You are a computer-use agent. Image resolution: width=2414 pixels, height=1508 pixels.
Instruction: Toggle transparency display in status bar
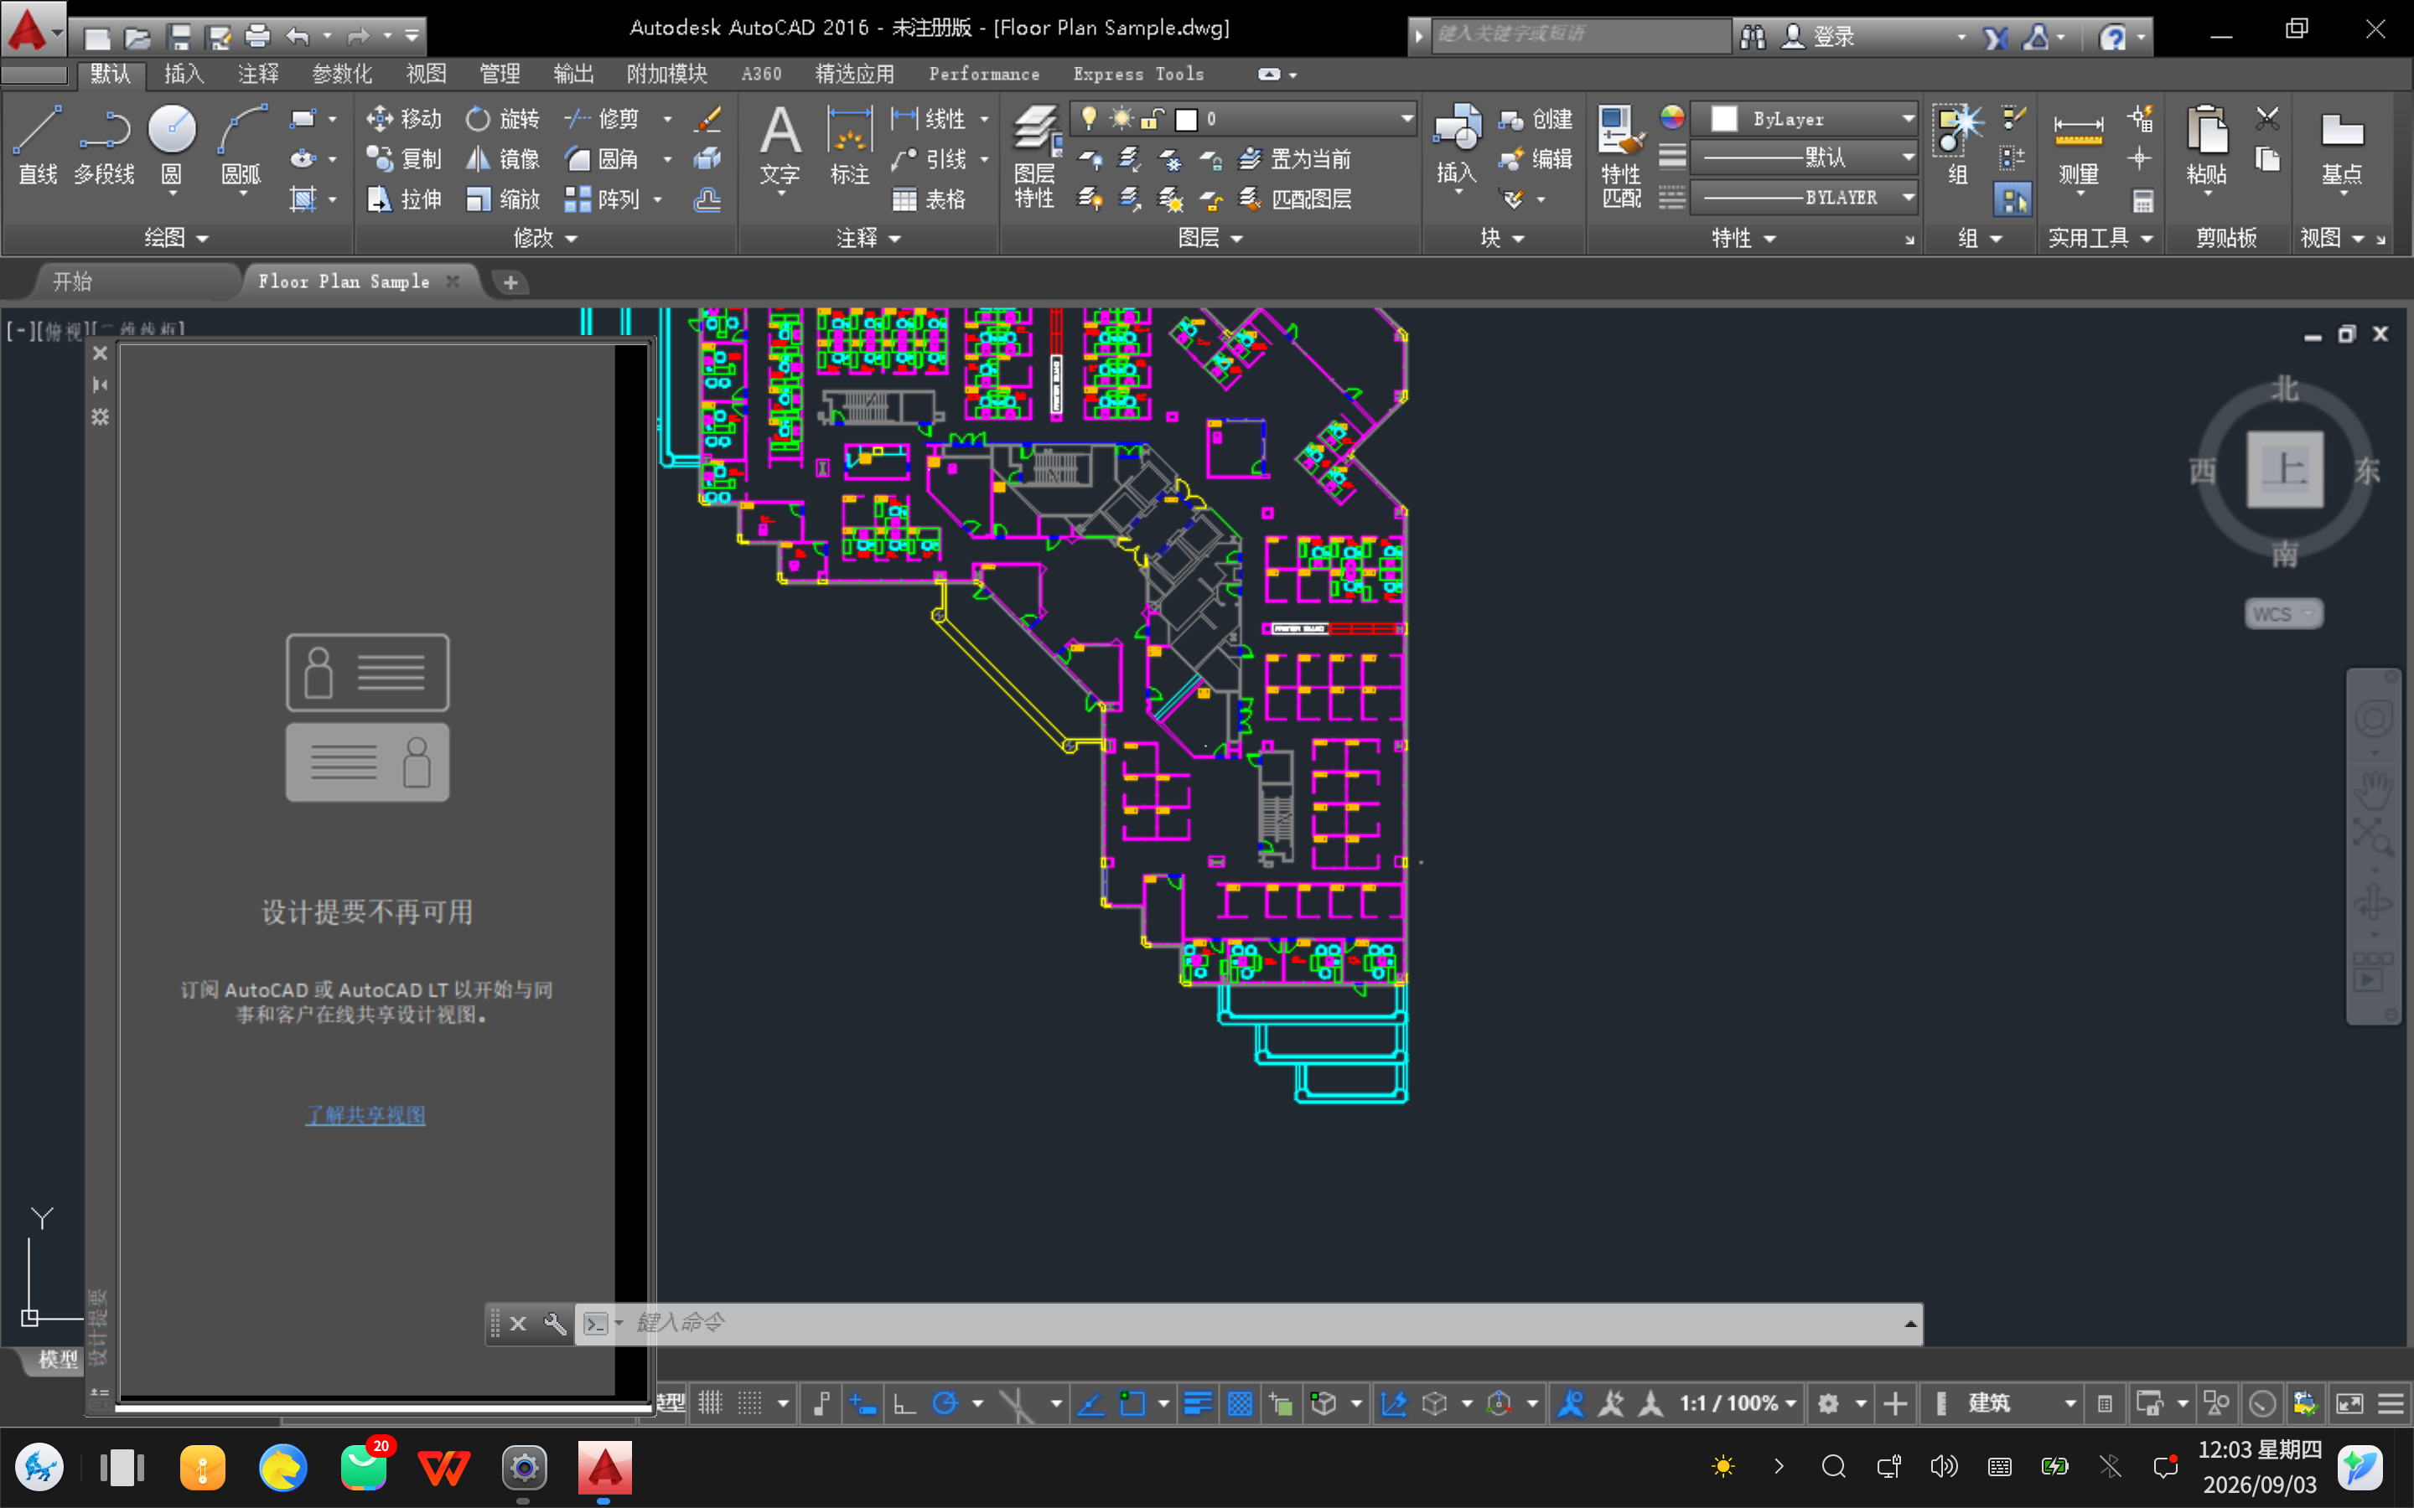[x=1240, y=1403]
